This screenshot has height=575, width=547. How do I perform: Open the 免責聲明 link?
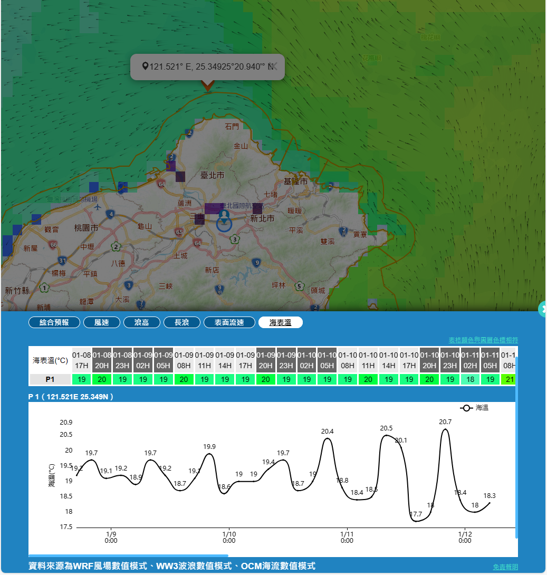505,567
